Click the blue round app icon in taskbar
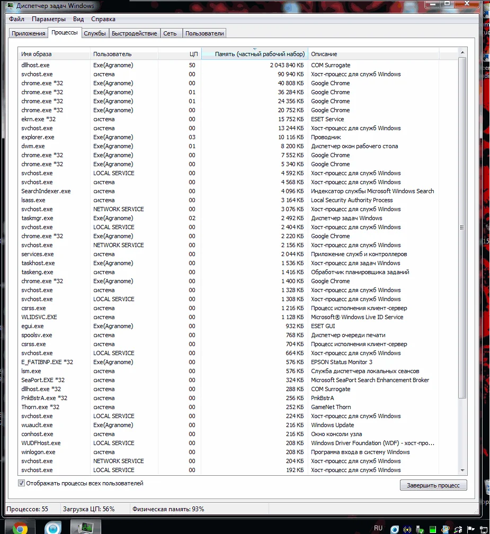Image resolution: width=490 pixels, height=534 pixels. tap(53, 528)
